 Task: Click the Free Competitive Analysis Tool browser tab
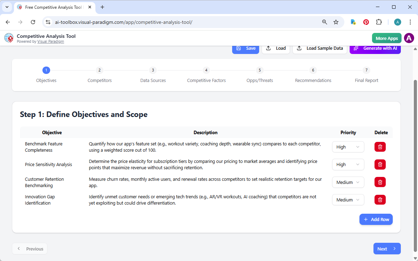53,7
